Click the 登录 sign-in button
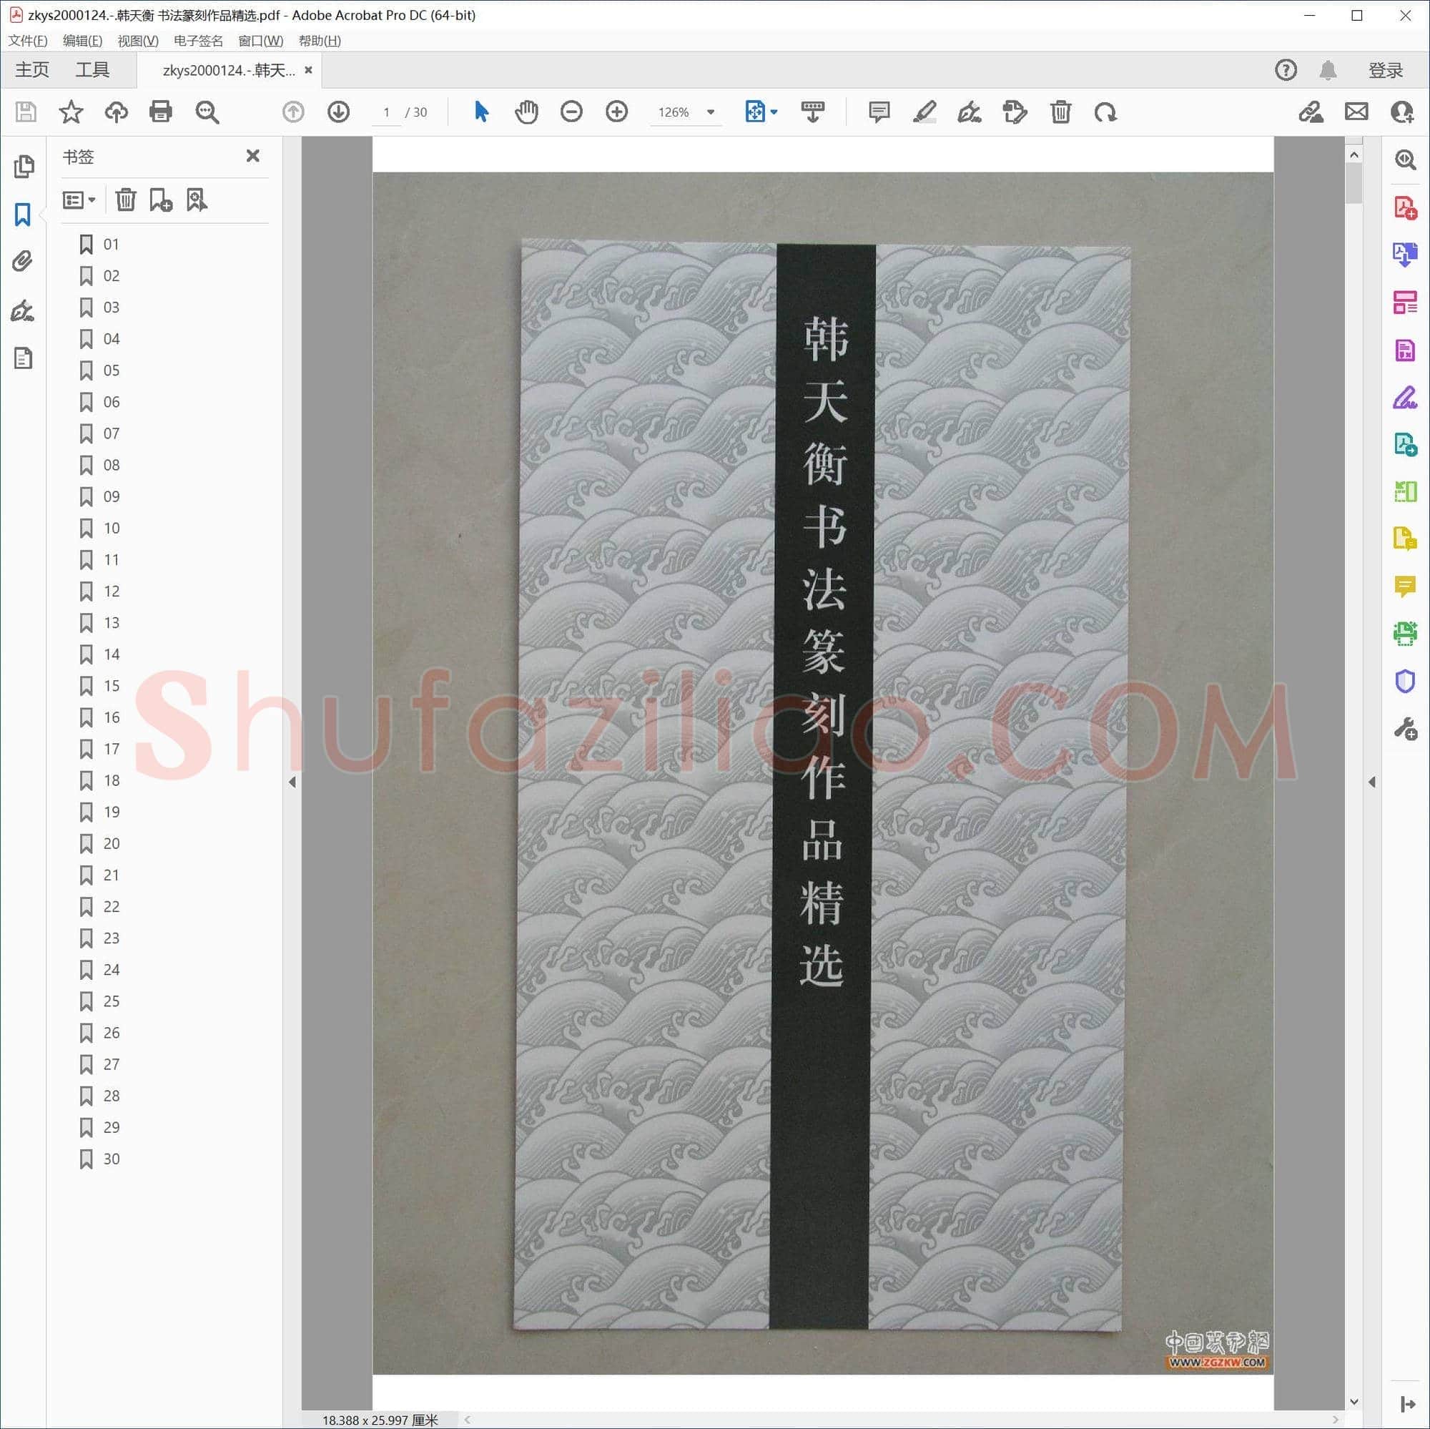 point(1386,70)
